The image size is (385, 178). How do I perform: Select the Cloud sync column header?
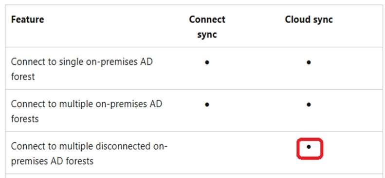(x=309, y=20)
